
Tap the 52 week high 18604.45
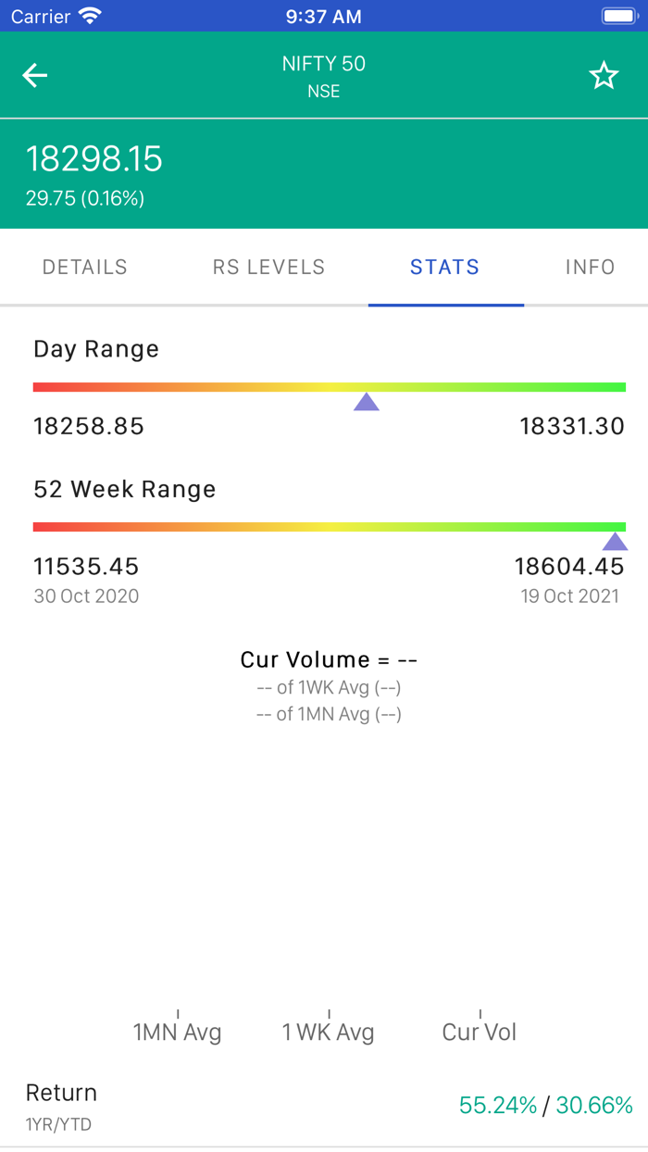[569, 566]
